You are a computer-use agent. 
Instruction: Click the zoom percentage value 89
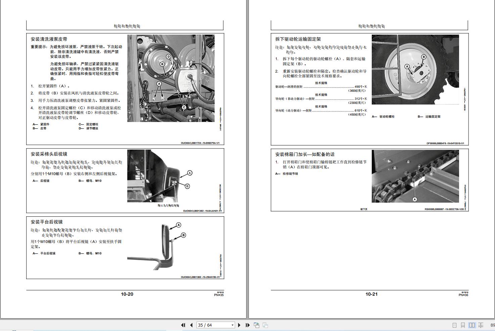point(492,325)
